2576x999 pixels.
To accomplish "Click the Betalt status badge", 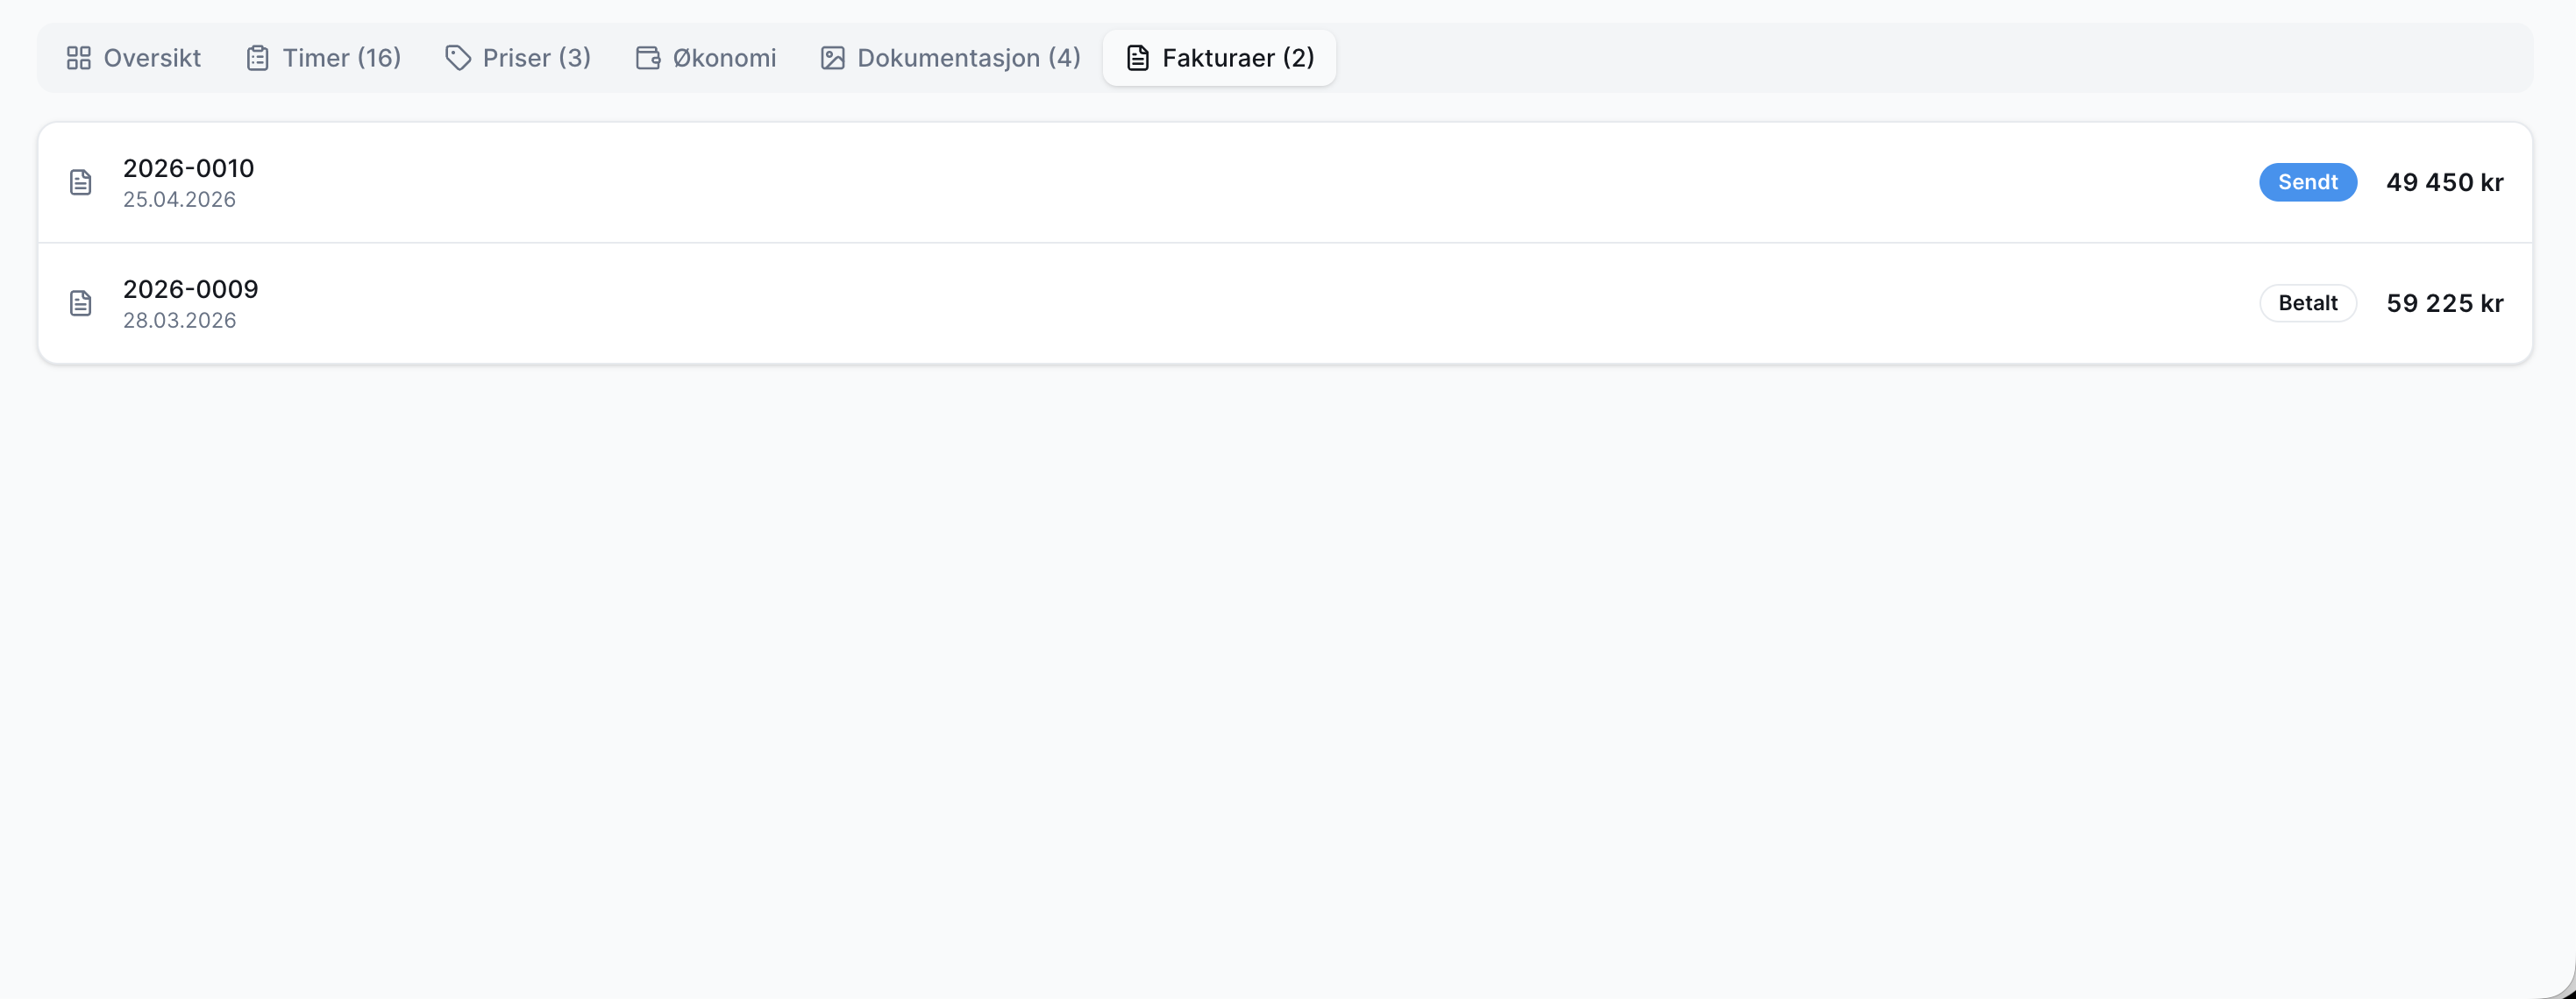I will [x=2308, y=302].
